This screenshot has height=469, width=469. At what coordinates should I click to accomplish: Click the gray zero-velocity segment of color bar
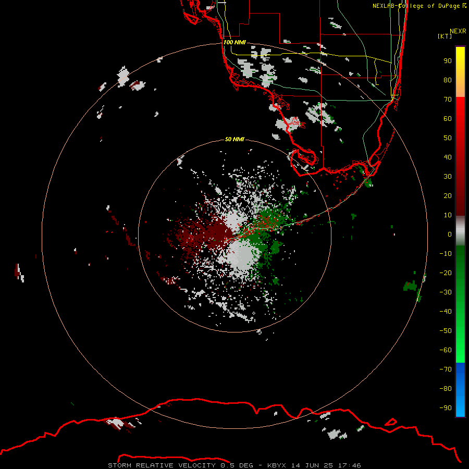[x=460, y=231]
